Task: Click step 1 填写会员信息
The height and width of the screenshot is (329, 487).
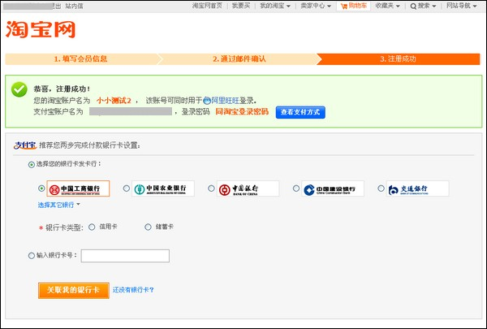Action: coord(80,58)
